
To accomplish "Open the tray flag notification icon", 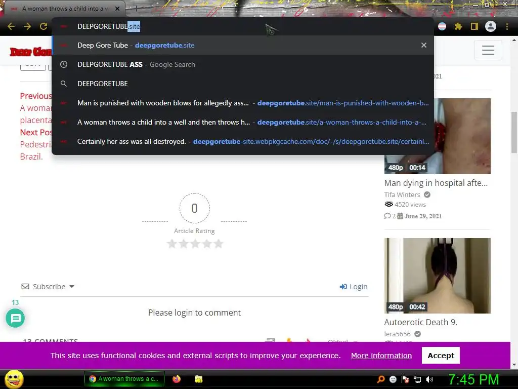I will click(405, 379).
